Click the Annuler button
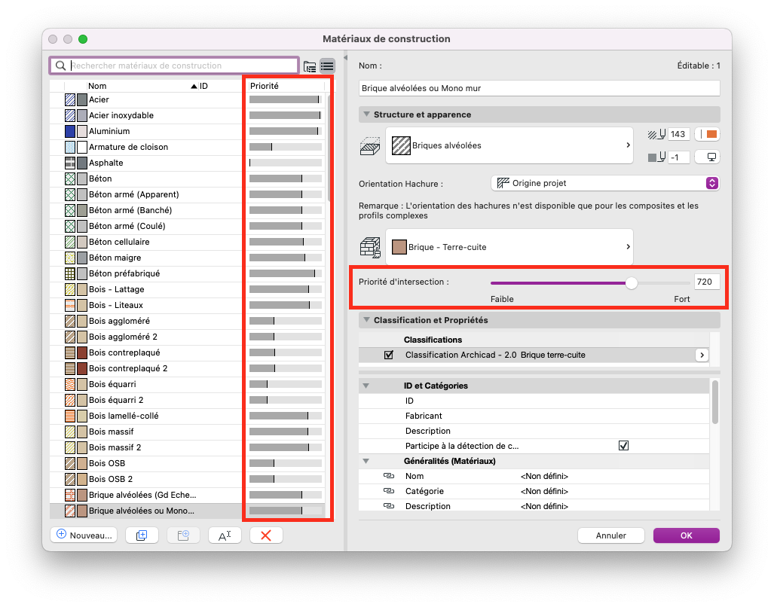Image resolution: width=774 pixels, height=607 pixels. click(610, 535)
